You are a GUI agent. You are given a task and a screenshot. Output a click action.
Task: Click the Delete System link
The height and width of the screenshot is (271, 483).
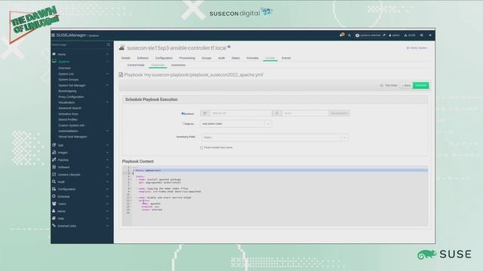click(x=417, y=48)
